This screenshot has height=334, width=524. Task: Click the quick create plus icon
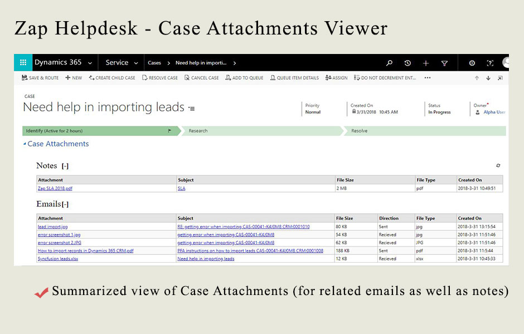[x=426, y=63]
